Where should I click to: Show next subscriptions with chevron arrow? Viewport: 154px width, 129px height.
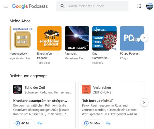point(144,38)
